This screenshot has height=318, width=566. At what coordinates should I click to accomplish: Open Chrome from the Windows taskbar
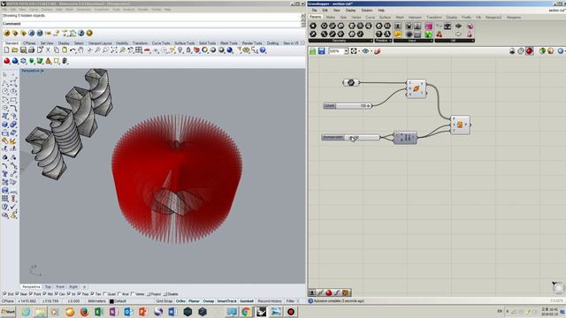click(x=246, y=312)
